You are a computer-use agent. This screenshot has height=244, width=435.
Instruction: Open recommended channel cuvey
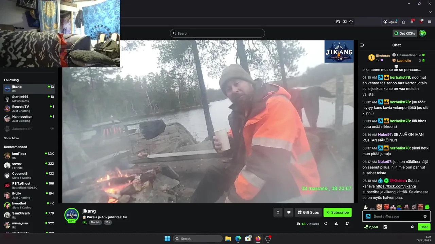[x=29, y=165]
